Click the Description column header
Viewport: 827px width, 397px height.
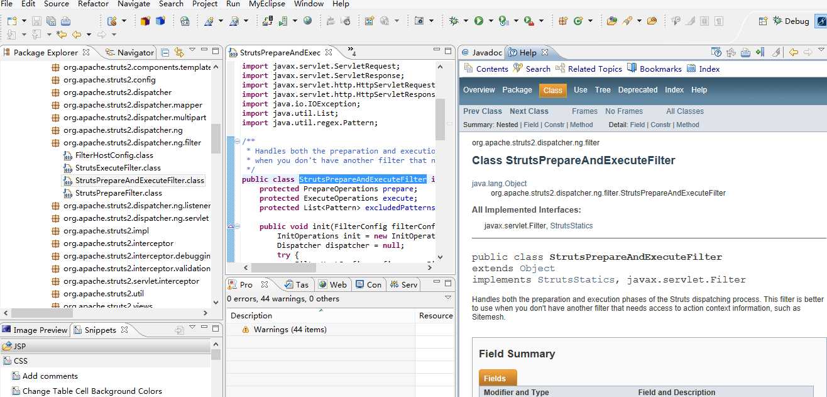coord(320,316)
